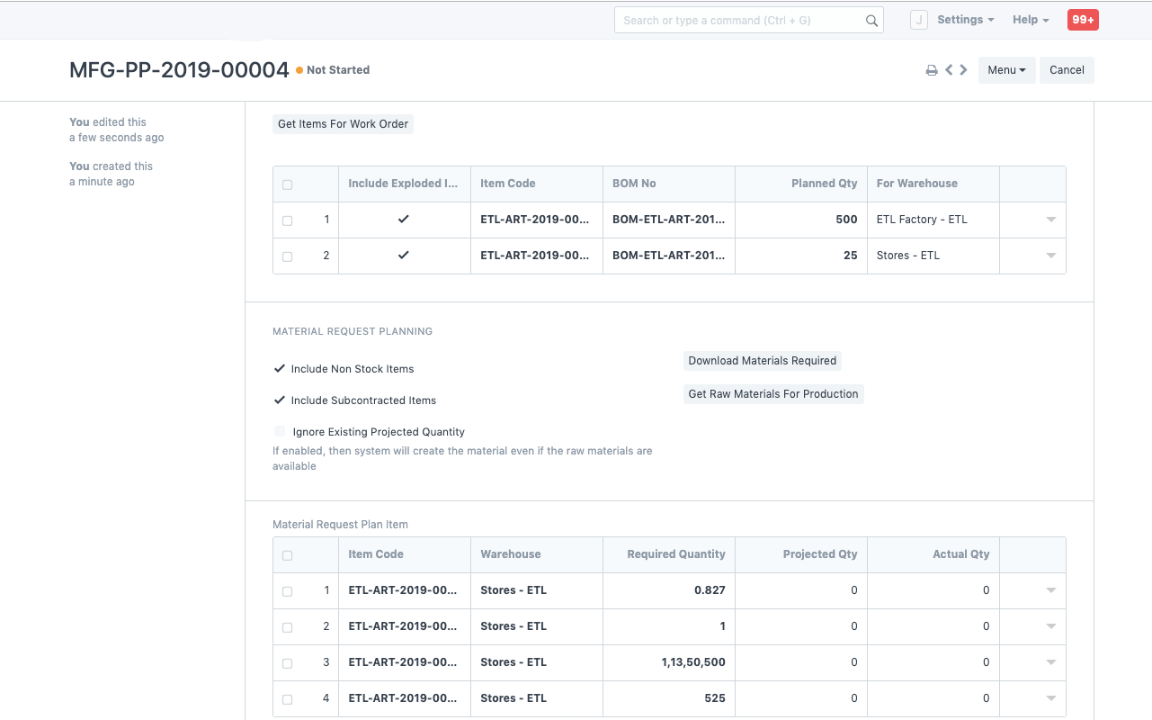Open notifications badge showing 99+
Image resolution: width=1152 pixels, height=720 pixels.
[x=1083, y=20]
